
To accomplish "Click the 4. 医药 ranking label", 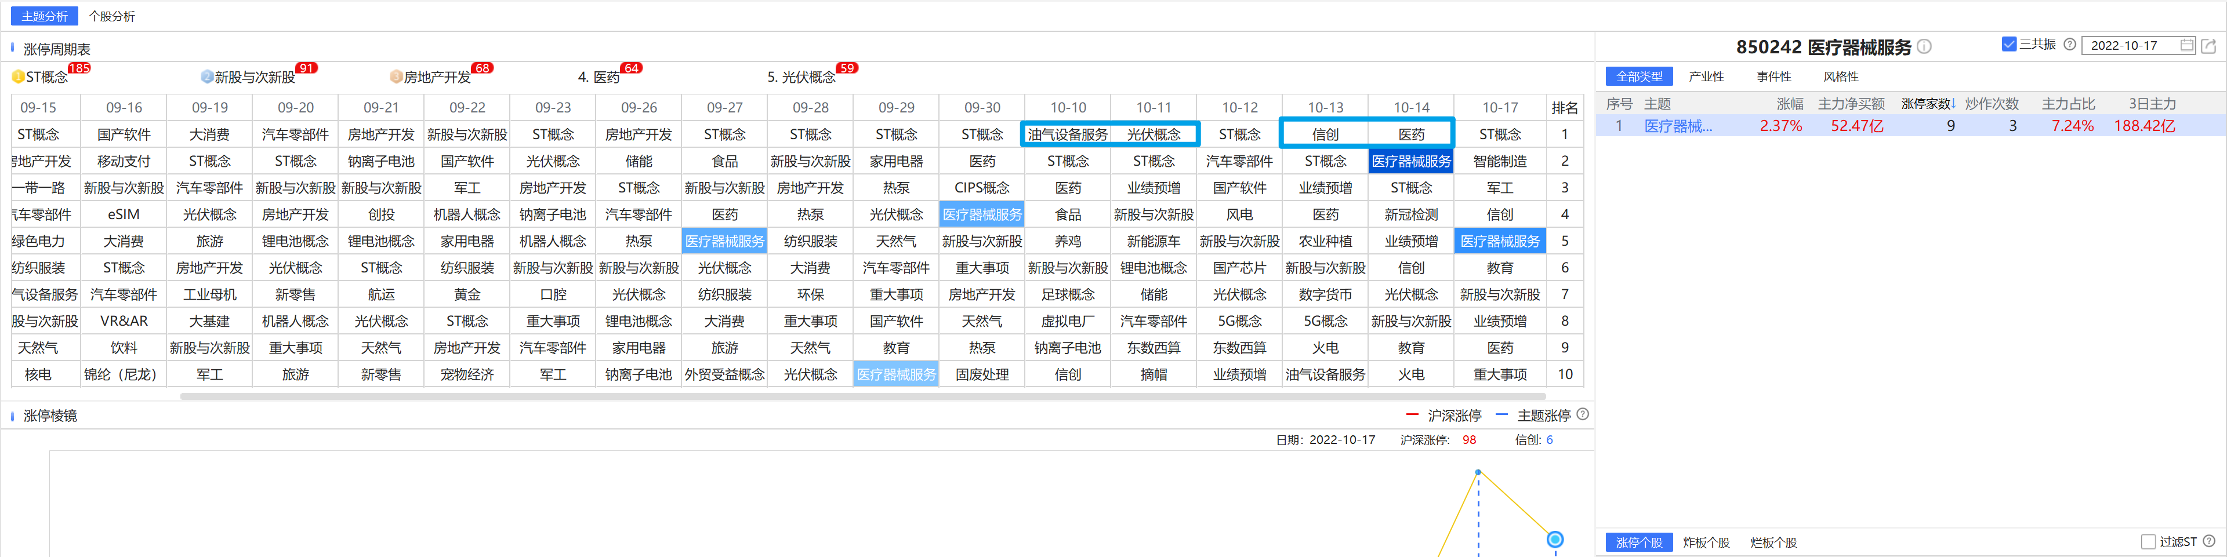I will (599, 77).
